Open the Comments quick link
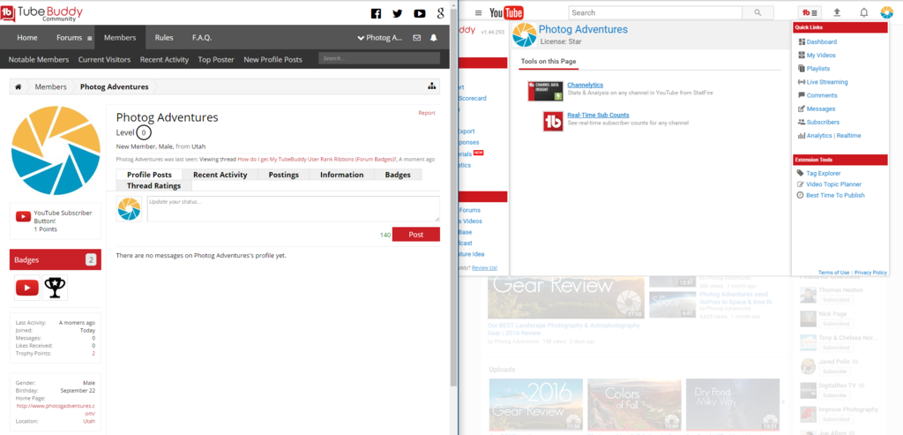Screen dimensions: 903x435 [x=822, y=95]
